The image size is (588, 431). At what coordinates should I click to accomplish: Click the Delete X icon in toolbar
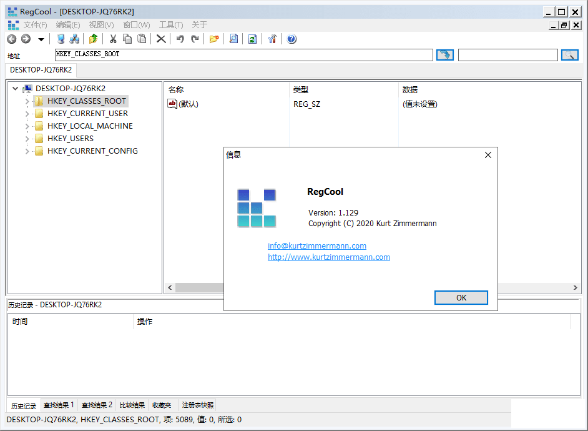point(161,39)
